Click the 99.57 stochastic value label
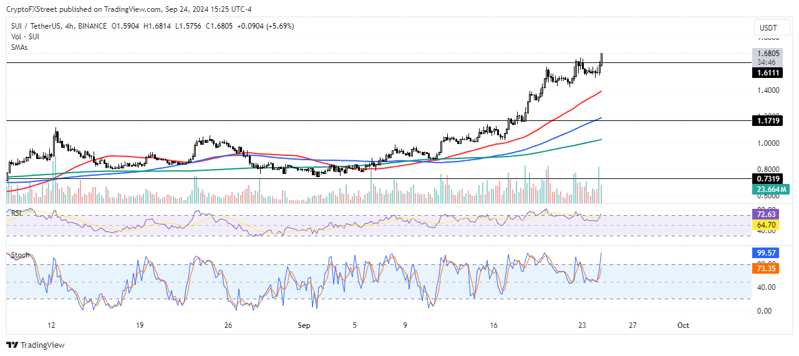The height and width of the screenshot is (356, 799). pos(766,253)
